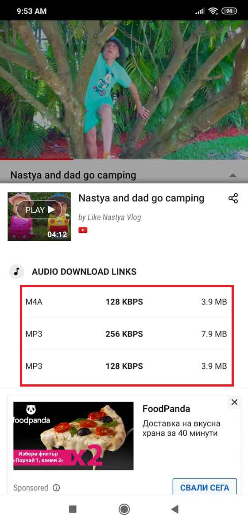The width and height of the screenshot is (248, 524).
Task: Download M4A 128 KBPS audio
Action: [x=126, y=302]
